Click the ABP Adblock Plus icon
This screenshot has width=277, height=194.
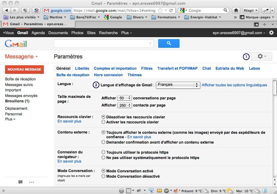(166, 191)
